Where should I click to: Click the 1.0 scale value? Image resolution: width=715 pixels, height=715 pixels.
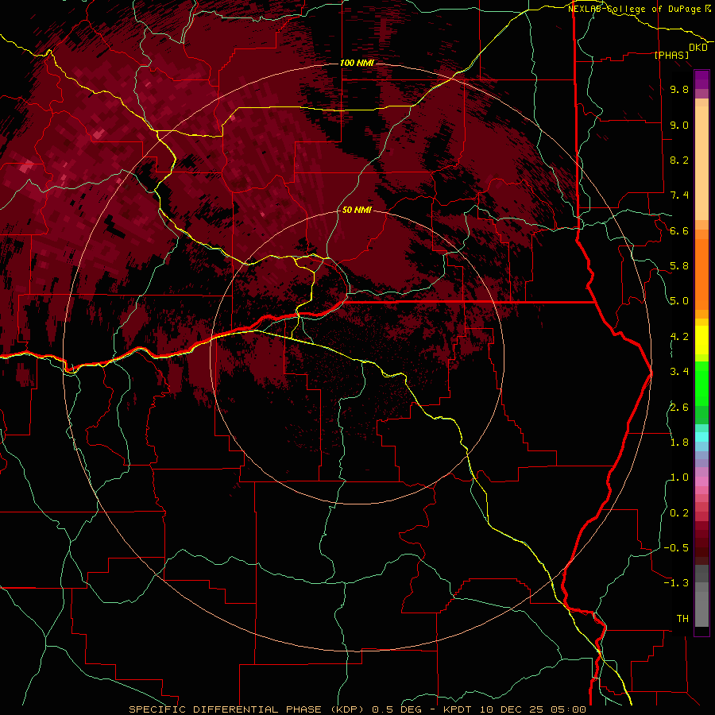click(x=679, y=477)
